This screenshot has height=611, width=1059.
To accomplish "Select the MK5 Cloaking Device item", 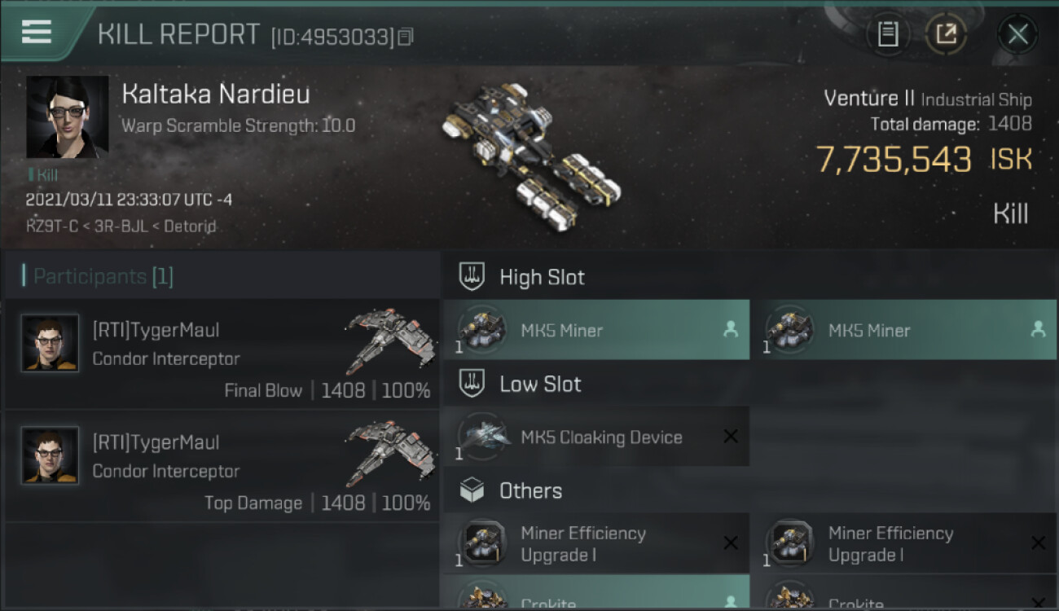I will click(596, 437).
